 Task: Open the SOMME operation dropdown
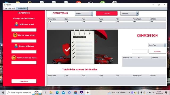[84, 13]
